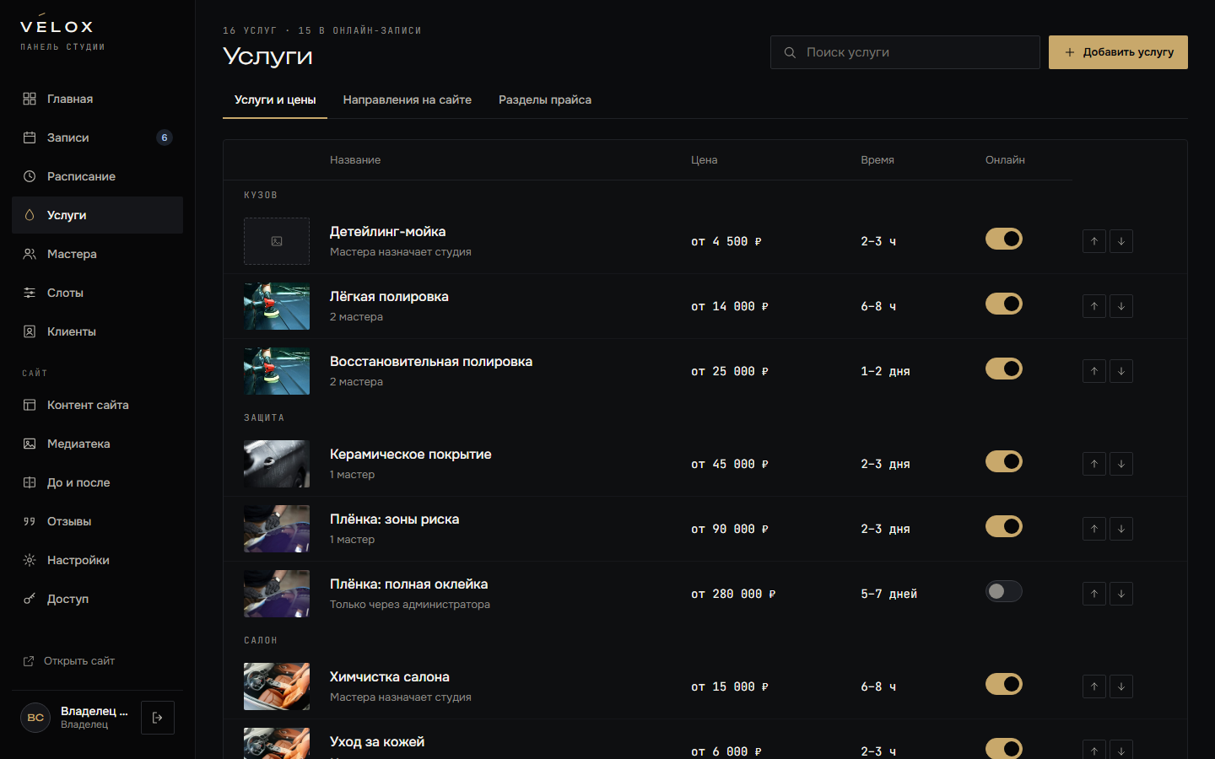Toggle online switch for Плёнка: зоны риска
Image resolution: width=1215 pixels, height=759 pixels.
[1004, 526]
